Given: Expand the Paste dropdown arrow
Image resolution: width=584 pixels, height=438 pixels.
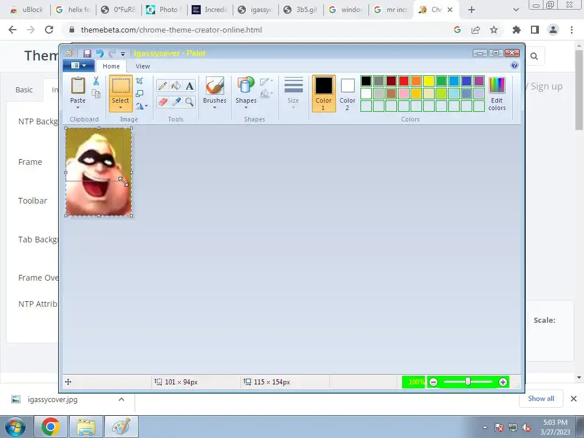Looking at the screenshot, I should [78, 108].
